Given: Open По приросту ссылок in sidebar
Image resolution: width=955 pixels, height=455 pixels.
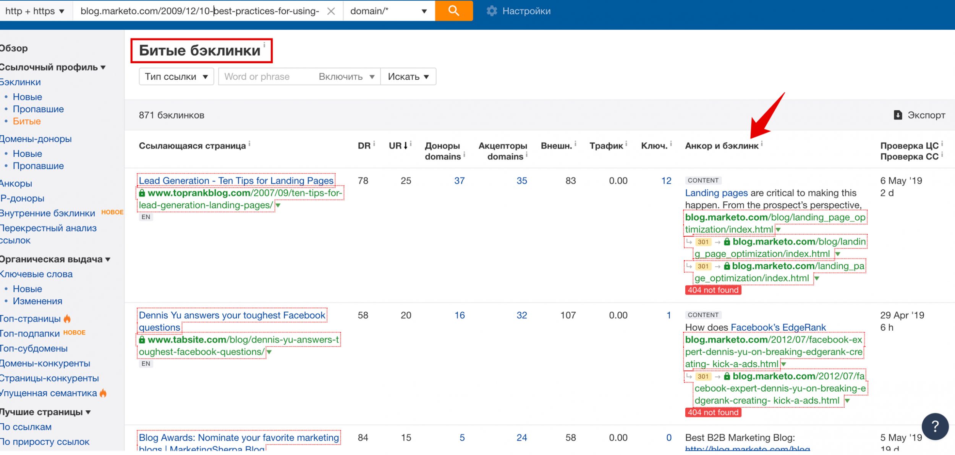Looking at the screenshot, I should click(x=45, y=442).
